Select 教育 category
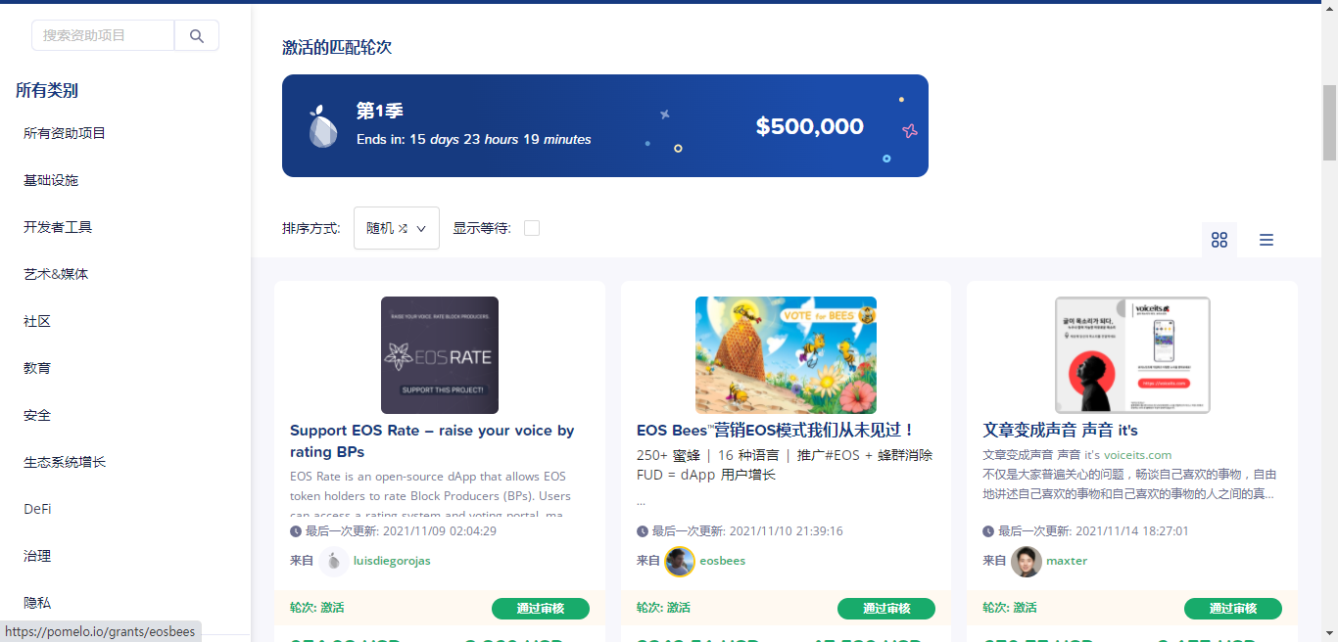1338x642 pixels. pos(37,368)
